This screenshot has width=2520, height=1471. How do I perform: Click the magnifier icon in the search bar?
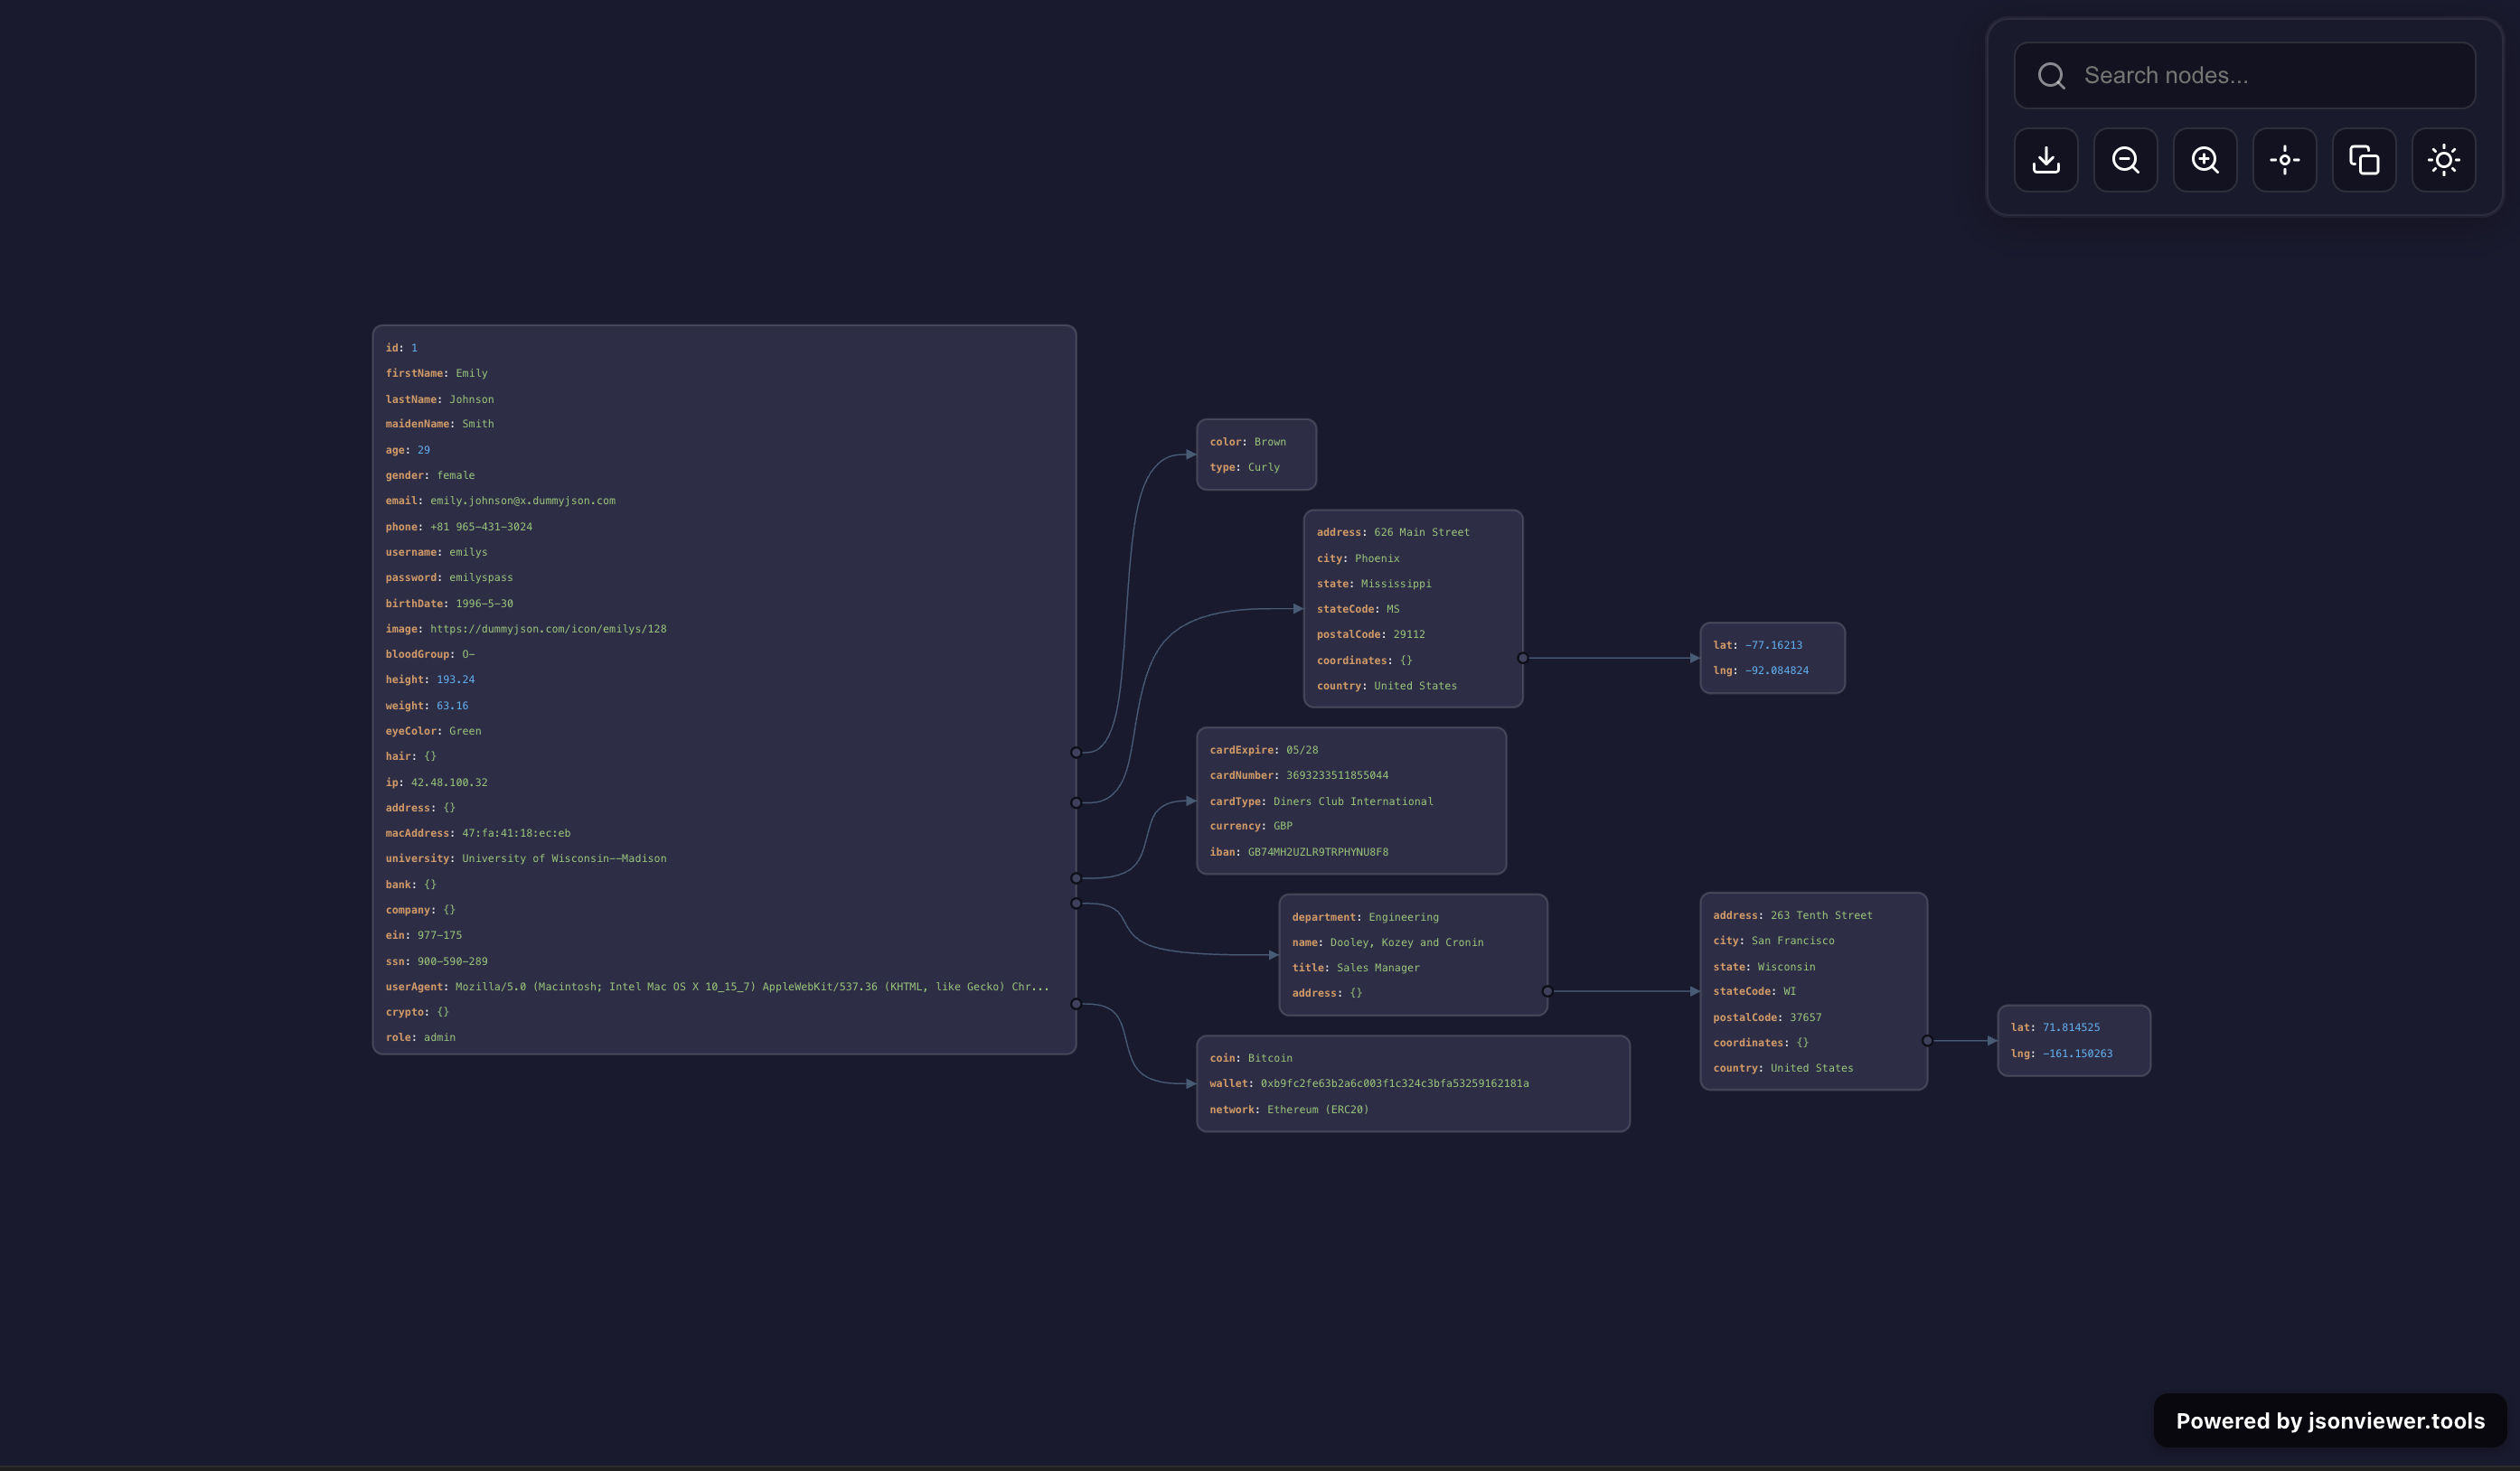[x=2051, y=75]
